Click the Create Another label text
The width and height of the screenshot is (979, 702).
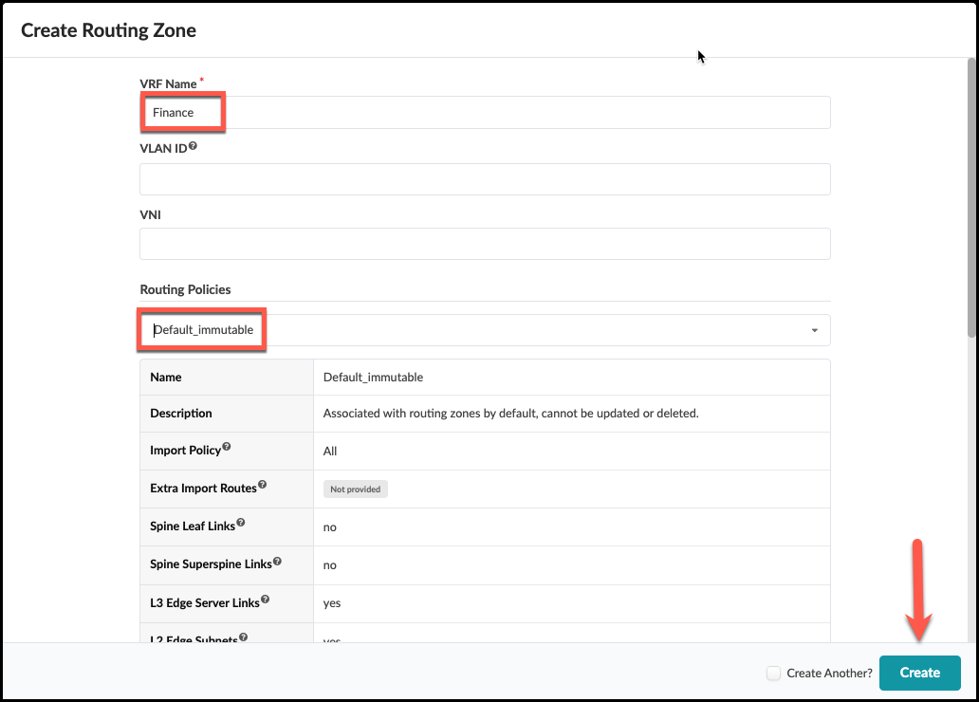point(829,673)
